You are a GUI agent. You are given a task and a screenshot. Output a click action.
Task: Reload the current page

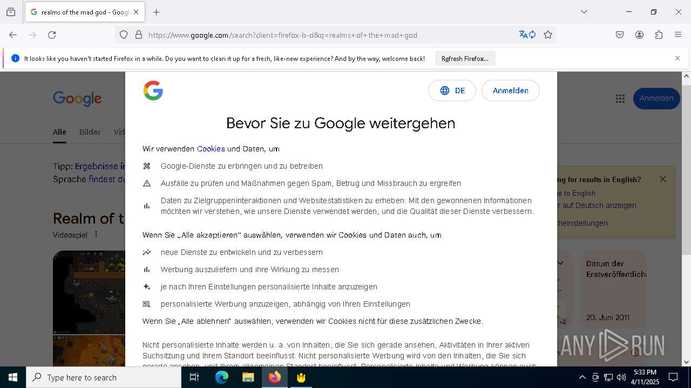click(52, 35)
